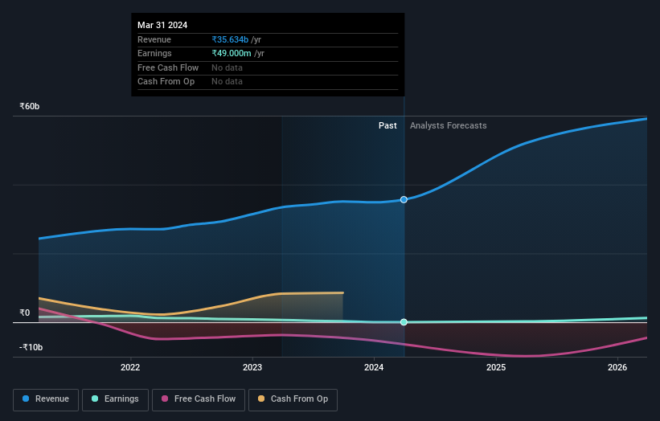660x421 pixels.
Task: Toggle the Revenue legend button
Action: tap(46, 399)
